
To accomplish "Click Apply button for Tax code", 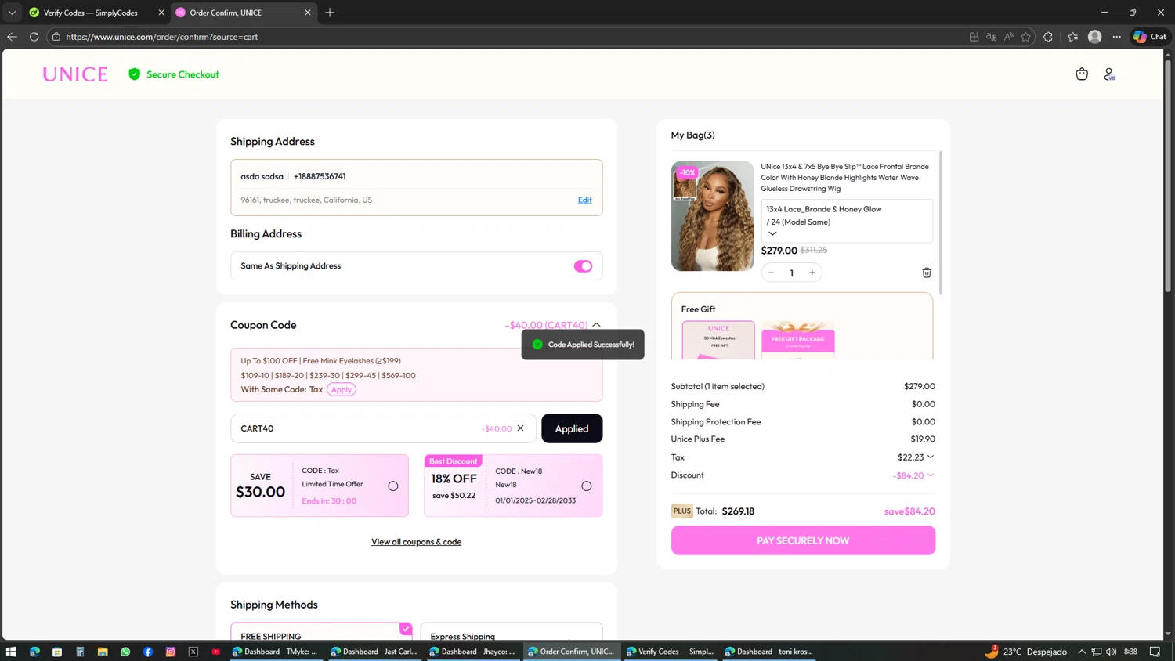I will coord(342,389).
